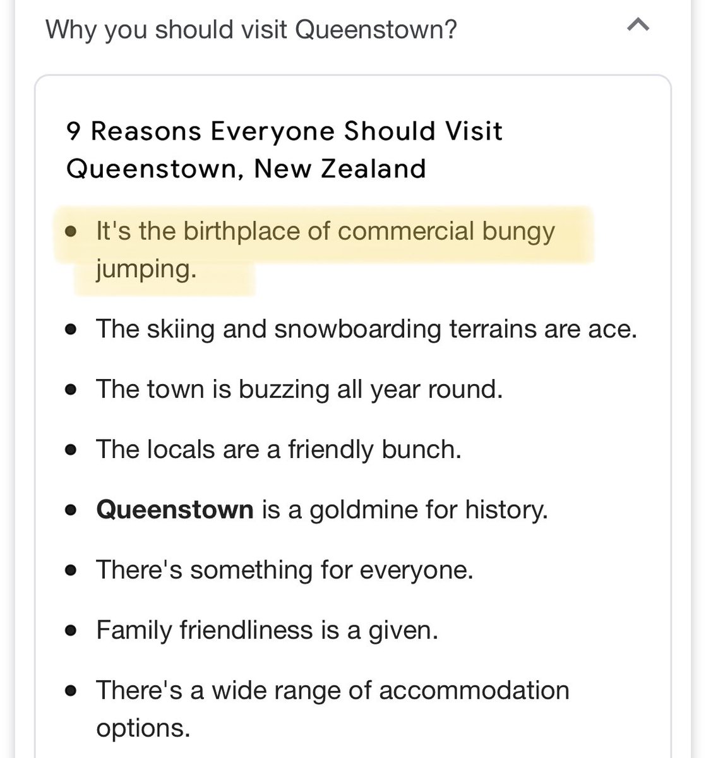
Task: Click the skiing and snowboarding terrains line
Action: [366, 329]
